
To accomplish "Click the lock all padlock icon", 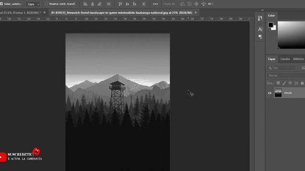I will (302, 83).
